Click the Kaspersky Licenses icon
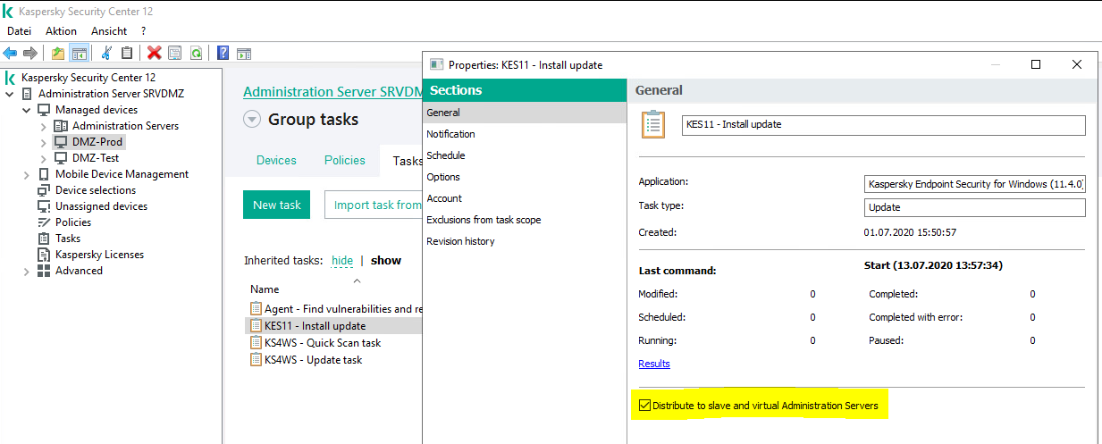 coord(44,255)
